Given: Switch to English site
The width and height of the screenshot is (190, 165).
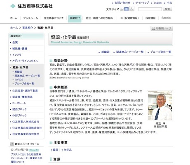Looking at the screenshot, I should point(157,3).
